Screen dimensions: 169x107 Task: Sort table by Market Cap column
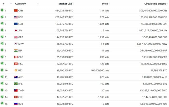[x=65, y=4]
